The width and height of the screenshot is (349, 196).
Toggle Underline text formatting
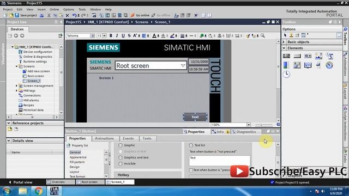point(123,35)
